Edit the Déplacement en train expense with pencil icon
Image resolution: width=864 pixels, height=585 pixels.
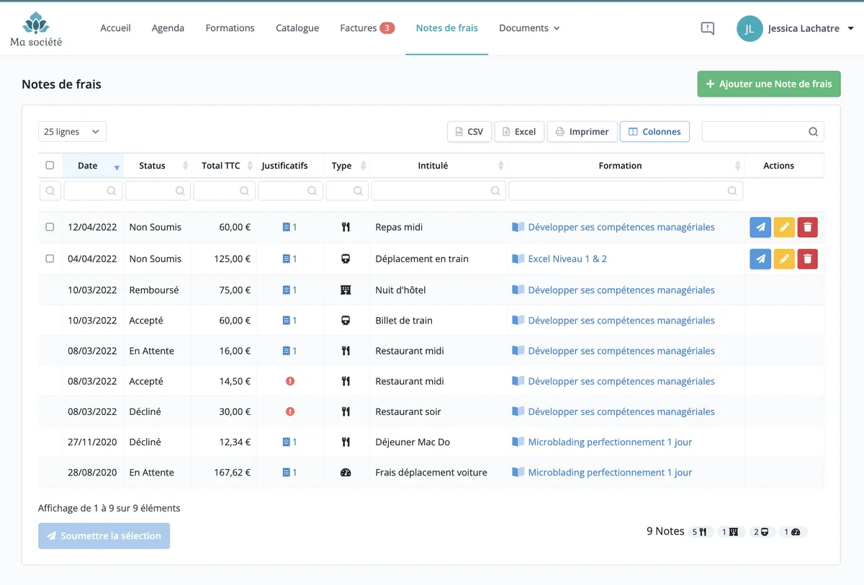(784, 259)
